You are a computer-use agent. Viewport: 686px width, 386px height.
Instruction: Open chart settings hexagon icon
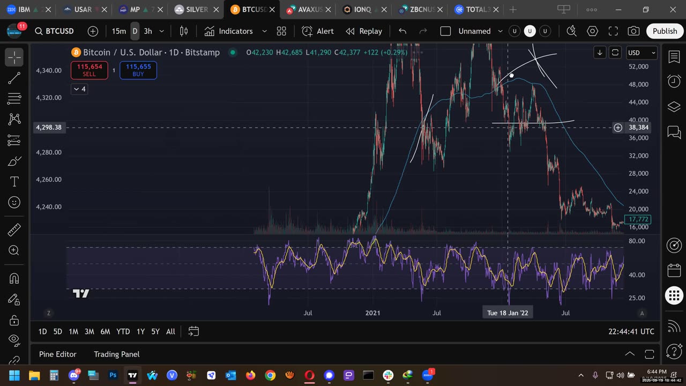click(x=592, y=31)
